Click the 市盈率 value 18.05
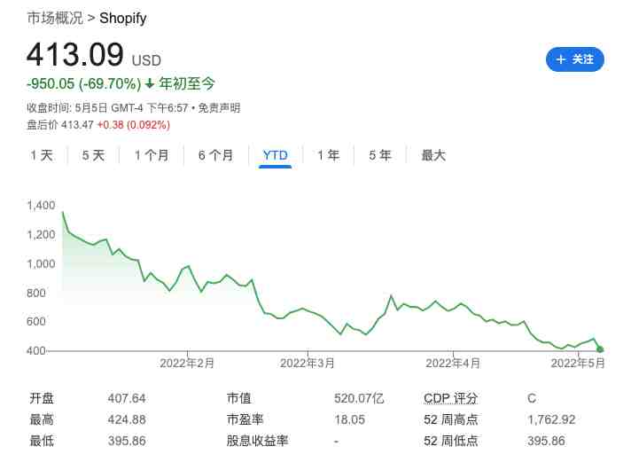Image resolution: width=631 pixels, height=462 pixels. coord(350,419)
